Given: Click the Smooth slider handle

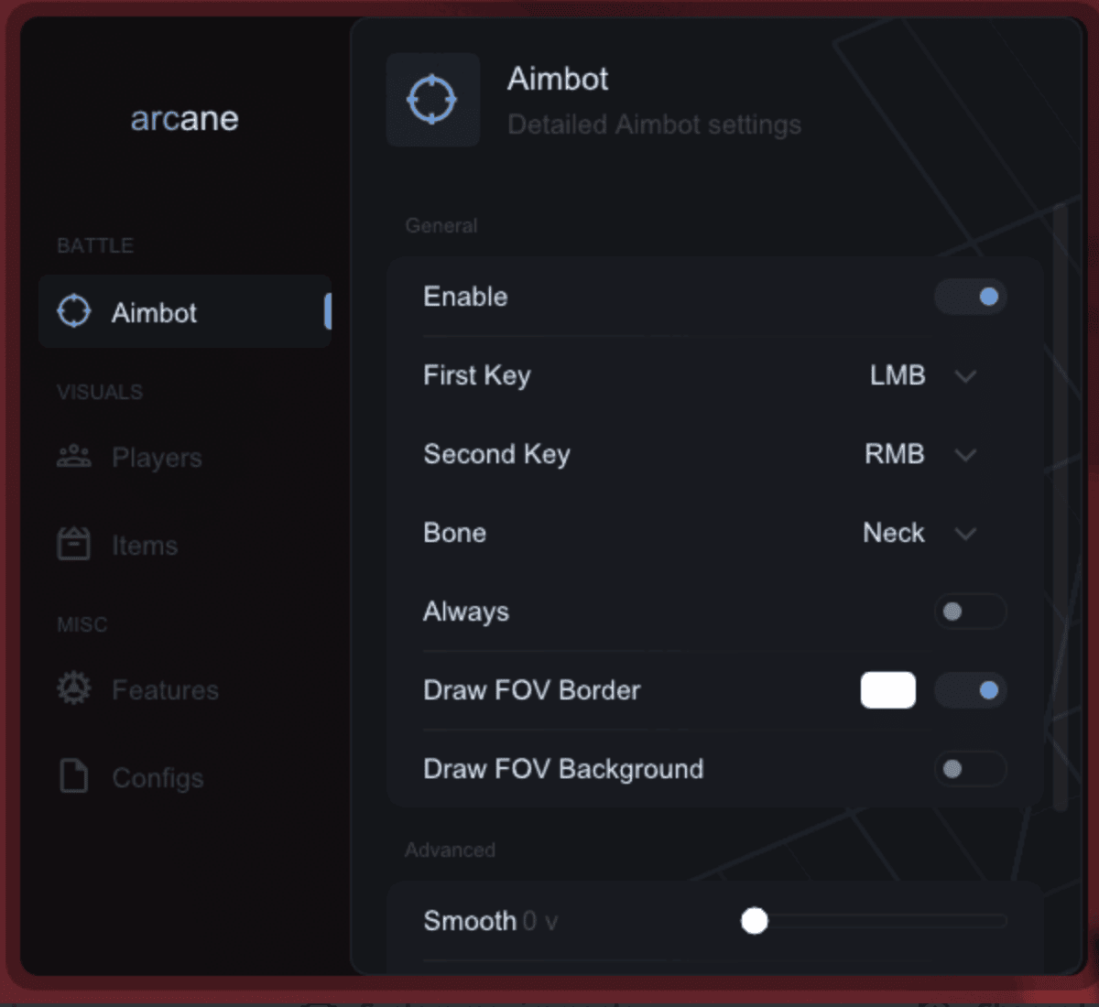Looking at the screenshot, I should point(755,921).
